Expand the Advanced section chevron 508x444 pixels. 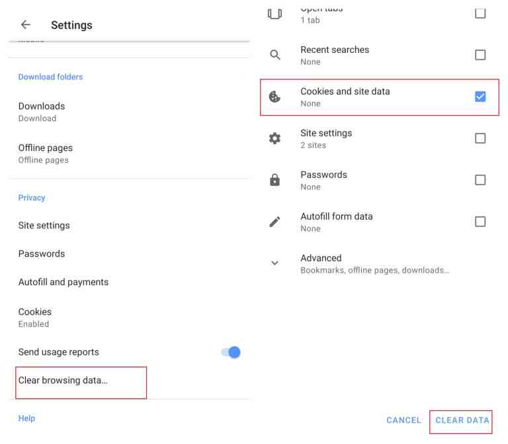point(275,263)
